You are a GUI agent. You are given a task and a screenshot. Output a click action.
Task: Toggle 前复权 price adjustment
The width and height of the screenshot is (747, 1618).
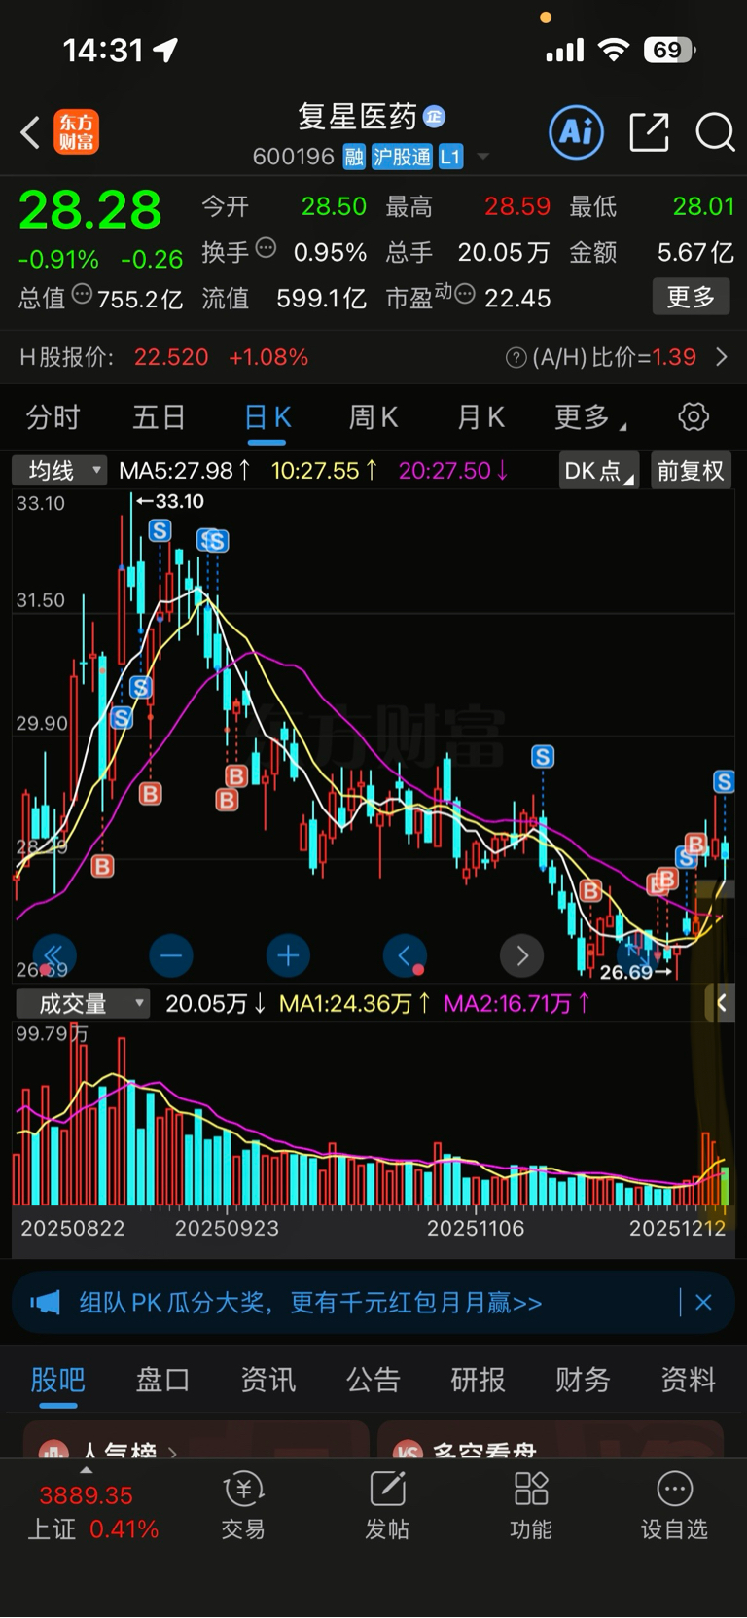(x=691, y=471)
